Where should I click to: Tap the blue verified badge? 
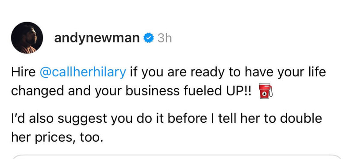point(149,38)
